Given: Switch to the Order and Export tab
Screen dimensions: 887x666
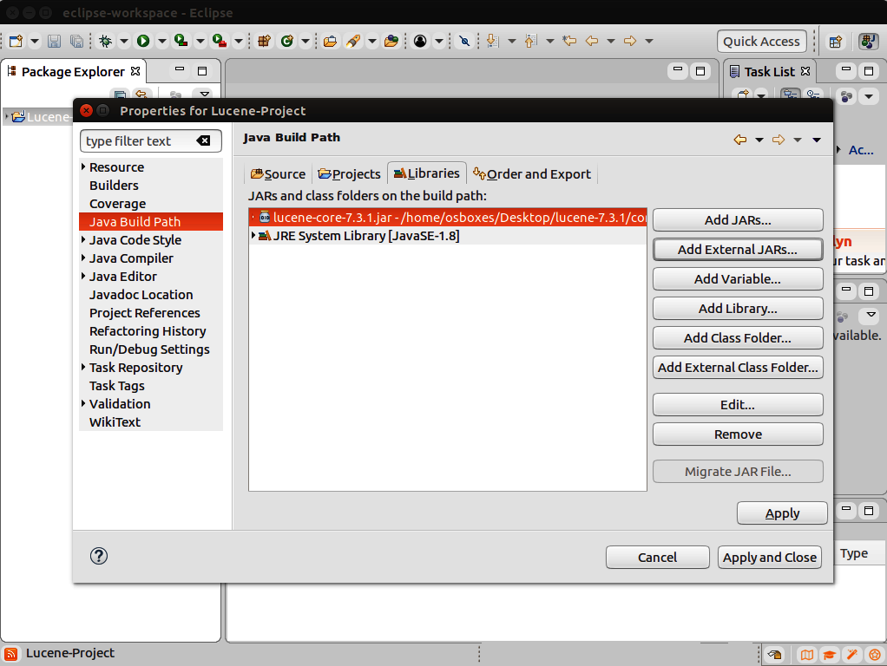Looking at the screenshot, I should coord(532,174).
